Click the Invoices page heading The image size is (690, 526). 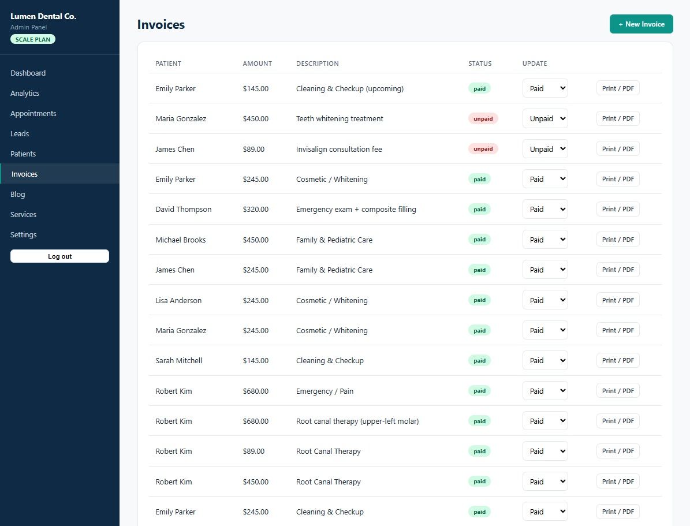click(x=161, y=25)
